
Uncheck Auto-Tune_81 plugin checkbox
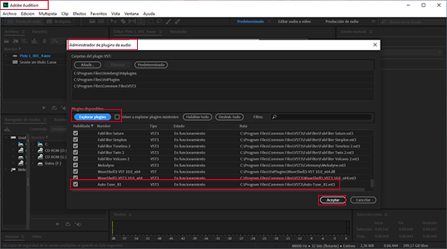(75, 184)
